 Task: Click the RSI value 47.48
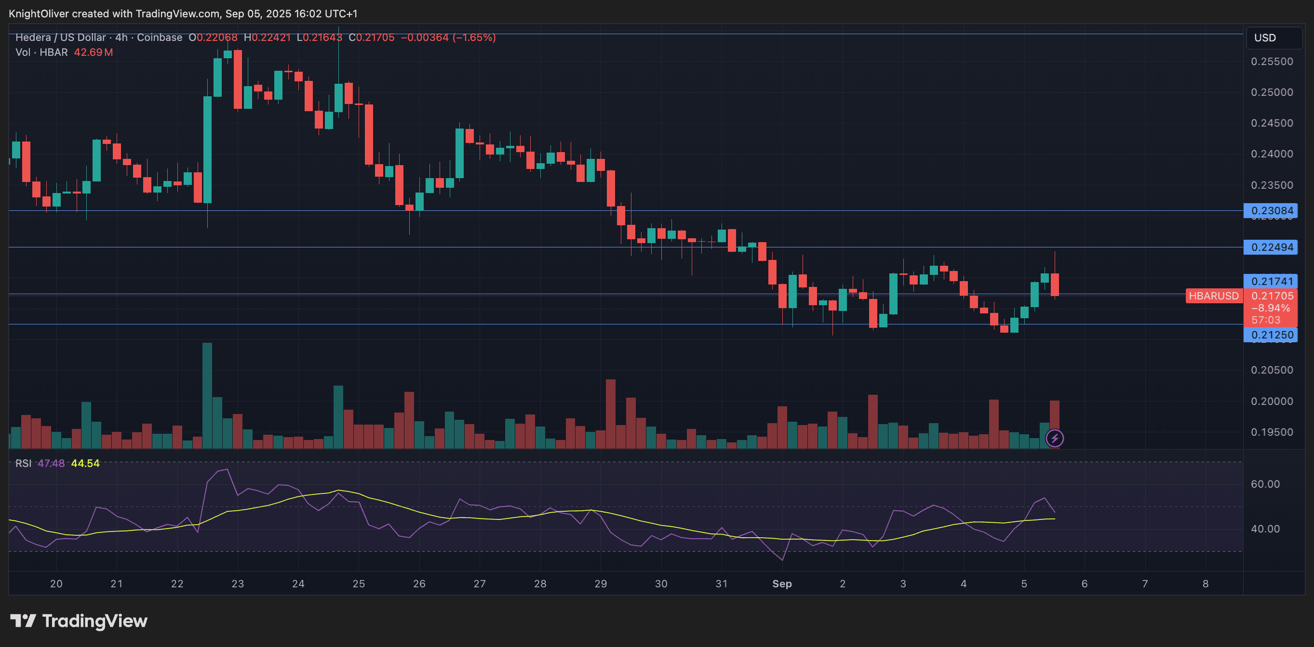[51, 464]
